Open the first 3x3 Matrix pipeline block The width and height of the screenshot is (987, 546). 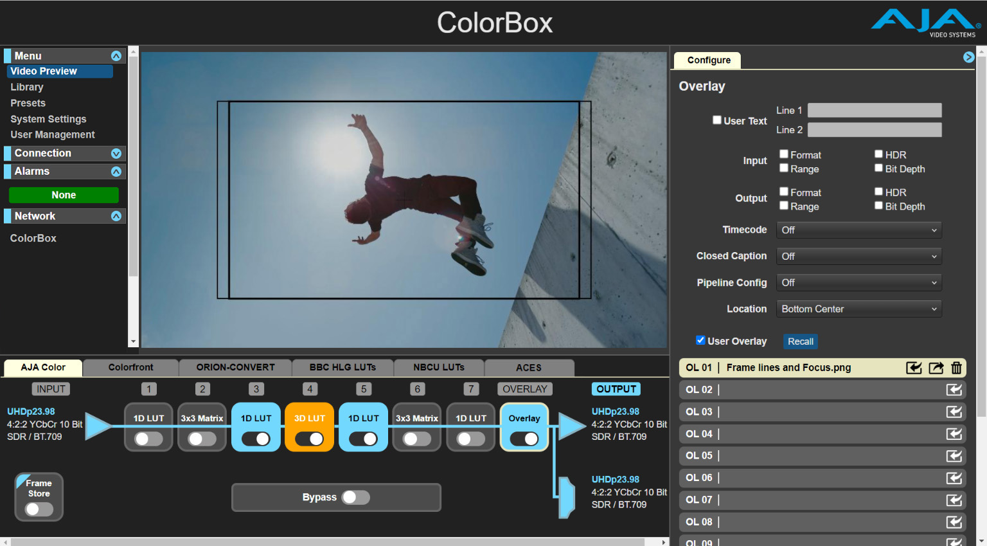[202, 418]
